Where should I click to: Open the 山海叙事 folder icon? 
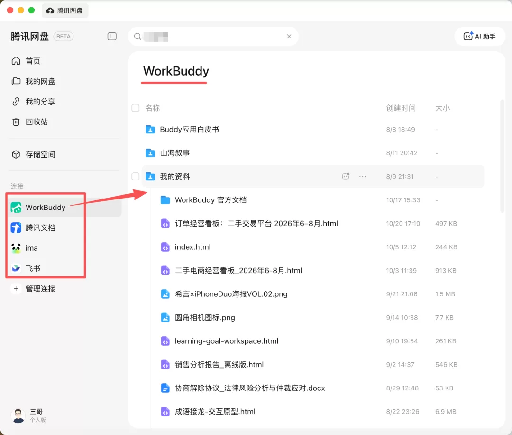(150, 153)
